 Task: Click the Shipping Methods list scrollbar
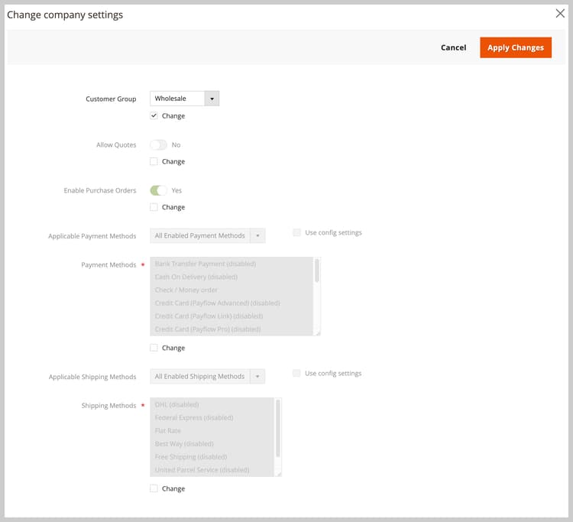pos(278,428)
